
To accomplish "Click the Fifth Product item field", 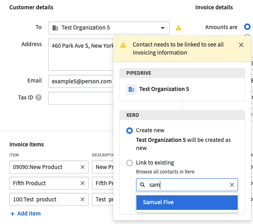I will 49,183.
